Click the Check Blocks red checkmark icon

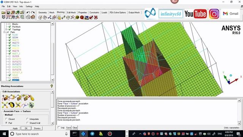click(x=91, y=18)
